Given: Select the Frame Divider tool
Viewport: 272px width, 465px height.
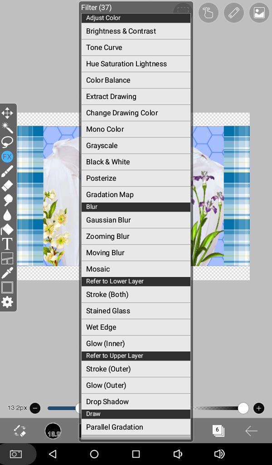Looking at the screenshot, I should [7, 258].
